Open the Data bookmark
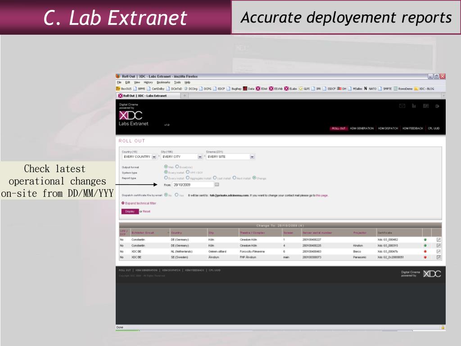The image size is (461, 346). 249,89
